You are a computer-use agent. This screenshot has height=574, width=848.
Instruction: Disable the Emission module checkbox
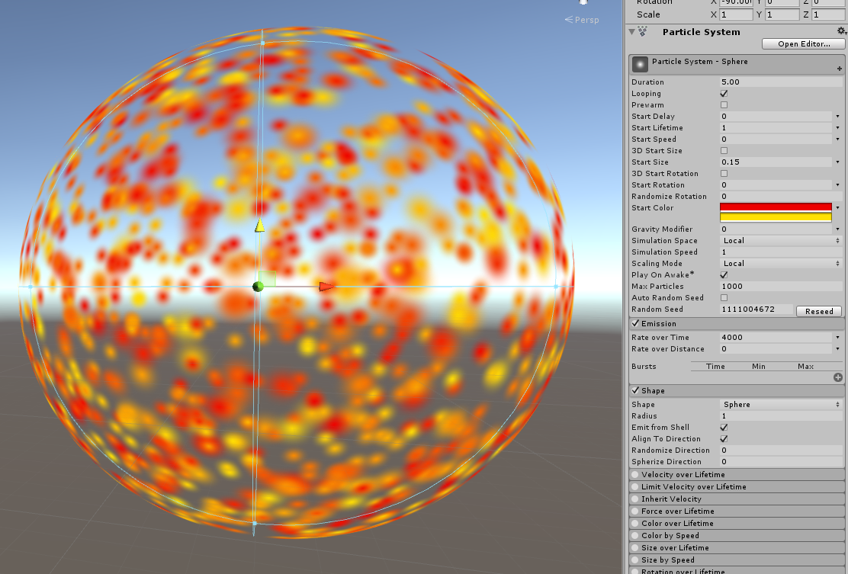tap(635, 323)
